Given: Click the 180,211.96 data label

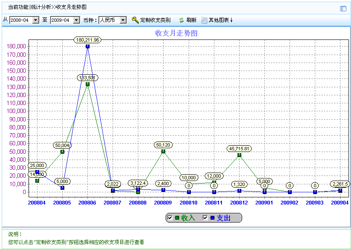Looking at the screenshot, I should [87, 40].
